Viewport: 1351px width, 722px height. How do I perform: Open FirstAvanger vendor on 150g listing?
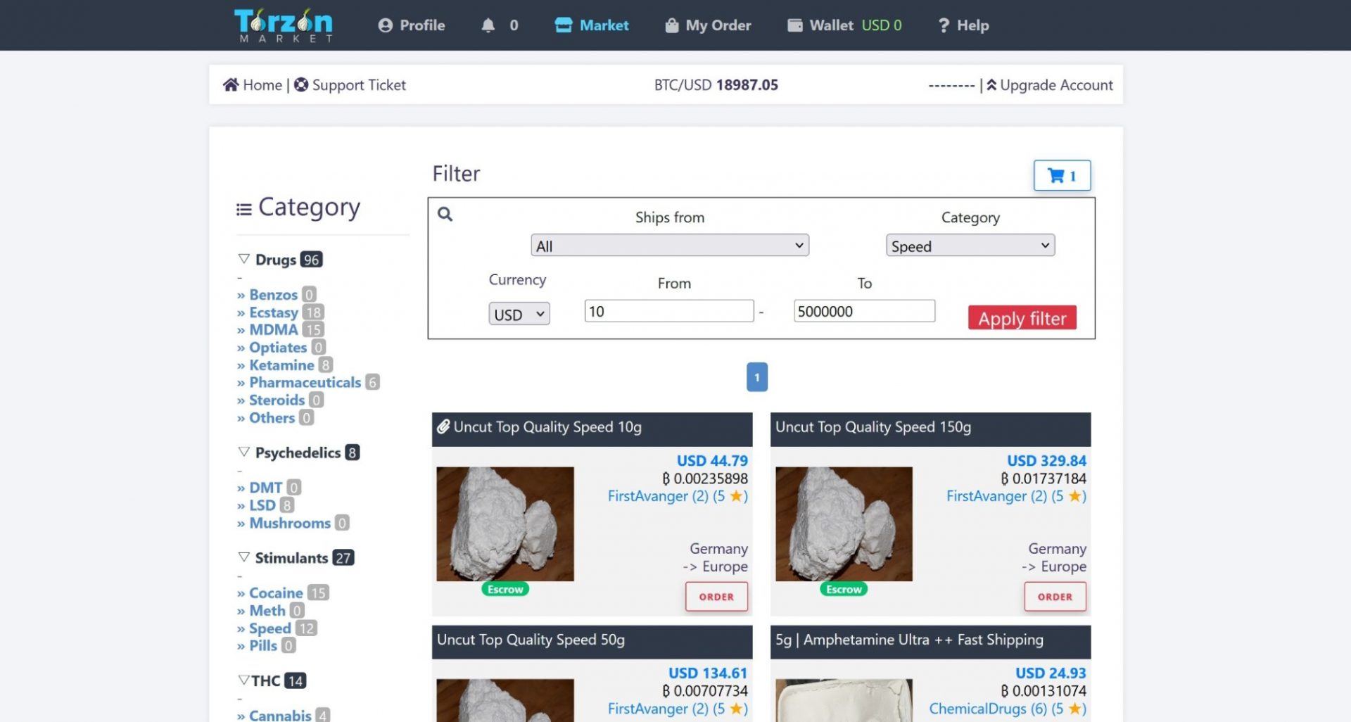1016,496
